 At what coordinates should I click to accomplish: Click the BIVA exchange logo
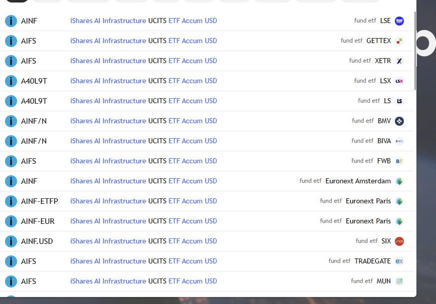[x=399, y=141]
